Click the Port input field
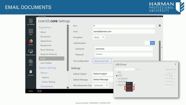186x105 pixels. [124, 26]
